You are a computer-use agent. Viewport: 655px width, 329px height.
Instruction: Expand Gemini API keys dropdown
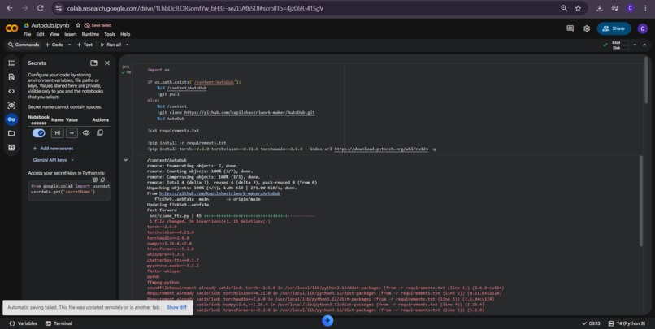point(54,160)
